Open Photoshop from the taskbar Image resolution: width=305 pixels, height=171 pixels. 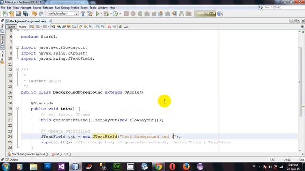click(x=48, y=167)
